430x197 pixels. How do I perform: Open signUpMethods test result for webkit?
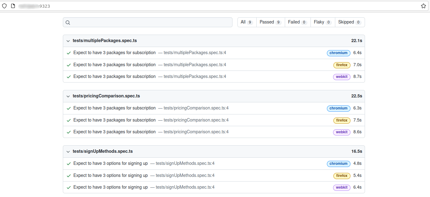111,187
